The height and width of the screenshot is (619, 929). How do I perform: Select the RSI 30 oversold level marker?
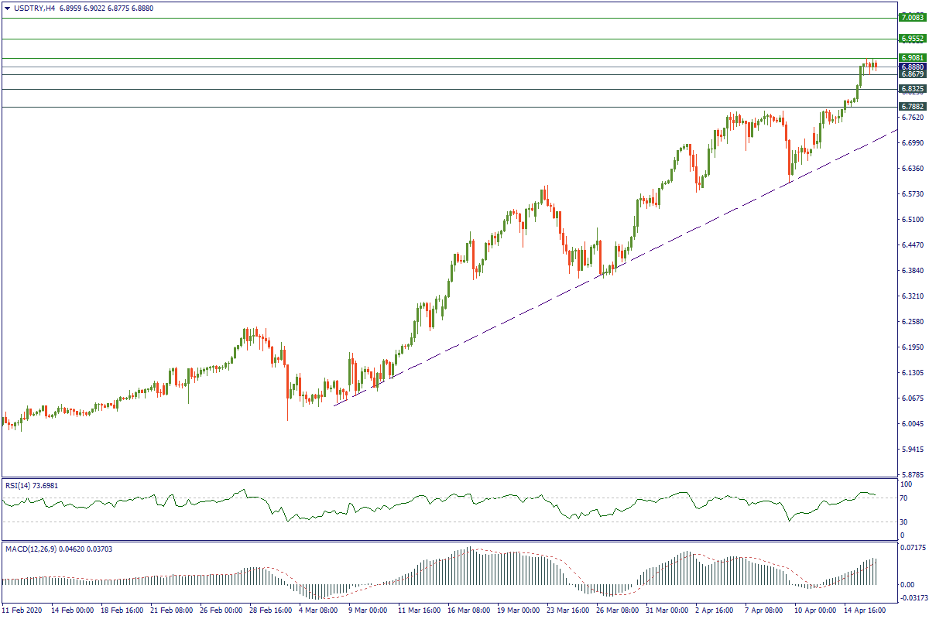click(x=905, y=522)
